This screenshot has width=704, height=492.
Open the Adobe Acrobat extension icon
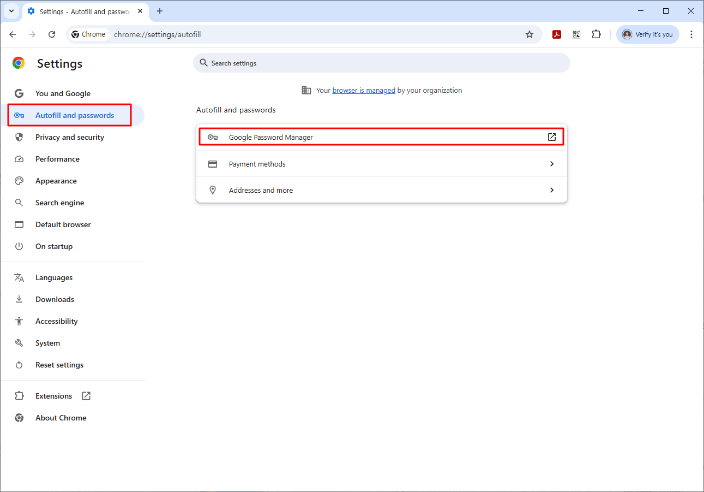[x=557, y=34]
